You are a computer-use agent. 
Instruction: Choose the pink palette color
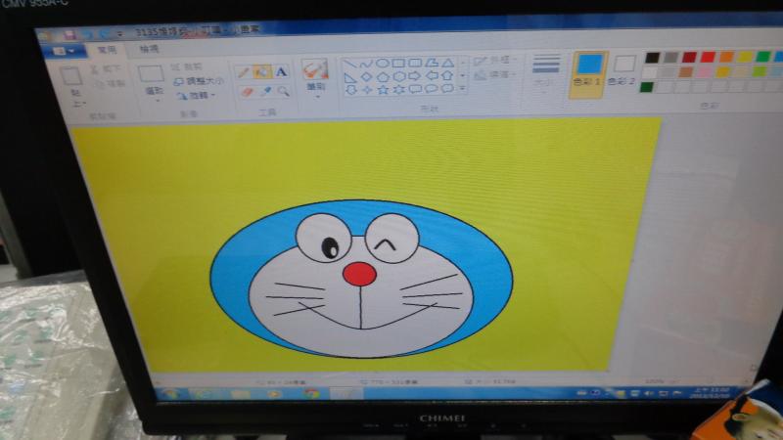704,71
